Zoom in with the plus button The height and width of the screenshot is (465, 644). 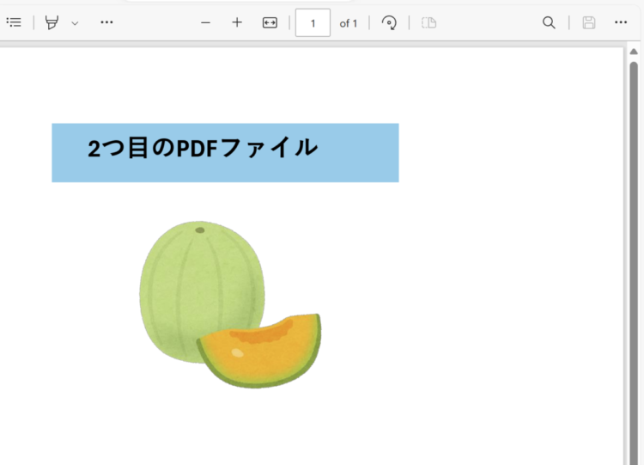[237, 22]
